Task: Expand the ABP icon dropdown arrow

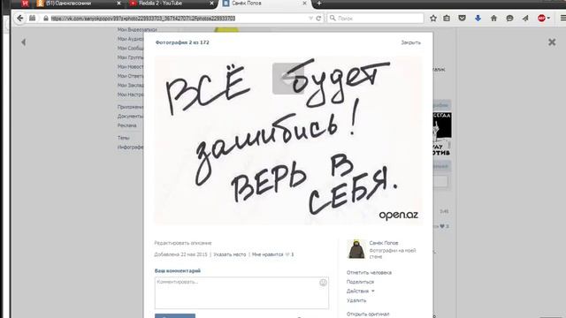Action: coord(548,18)
